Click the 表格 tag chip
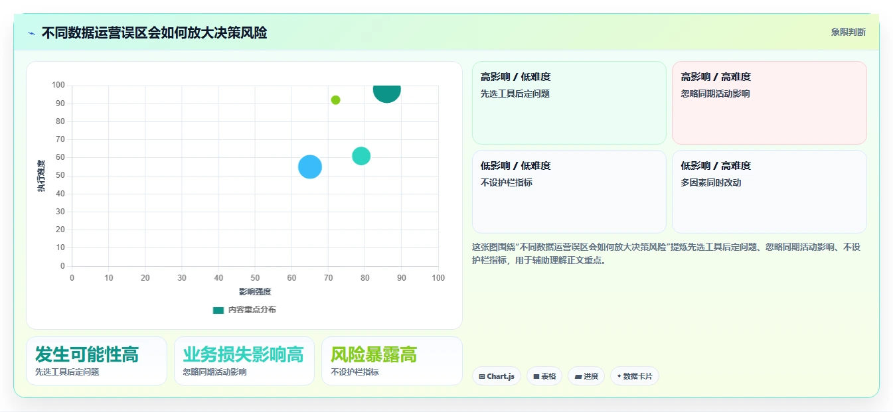 544,376
